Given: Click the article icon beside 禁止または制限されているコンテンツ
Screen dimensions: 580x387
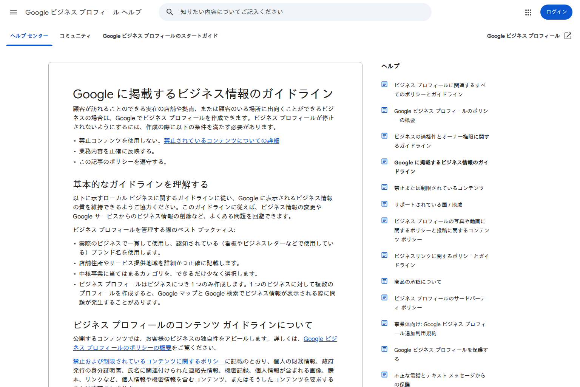Looking at the screenshot, I should (384, 187).
